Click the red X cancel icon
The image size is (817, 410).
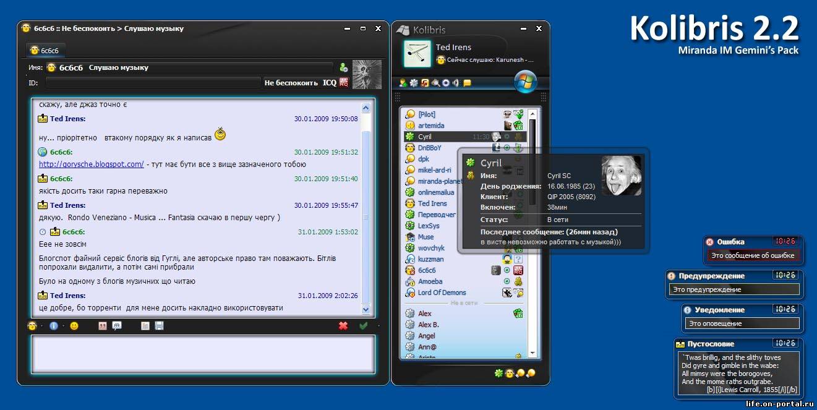click(x=343, y=326)
